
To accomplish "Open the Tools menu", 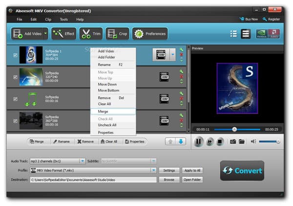I will (x=63, y=19).
